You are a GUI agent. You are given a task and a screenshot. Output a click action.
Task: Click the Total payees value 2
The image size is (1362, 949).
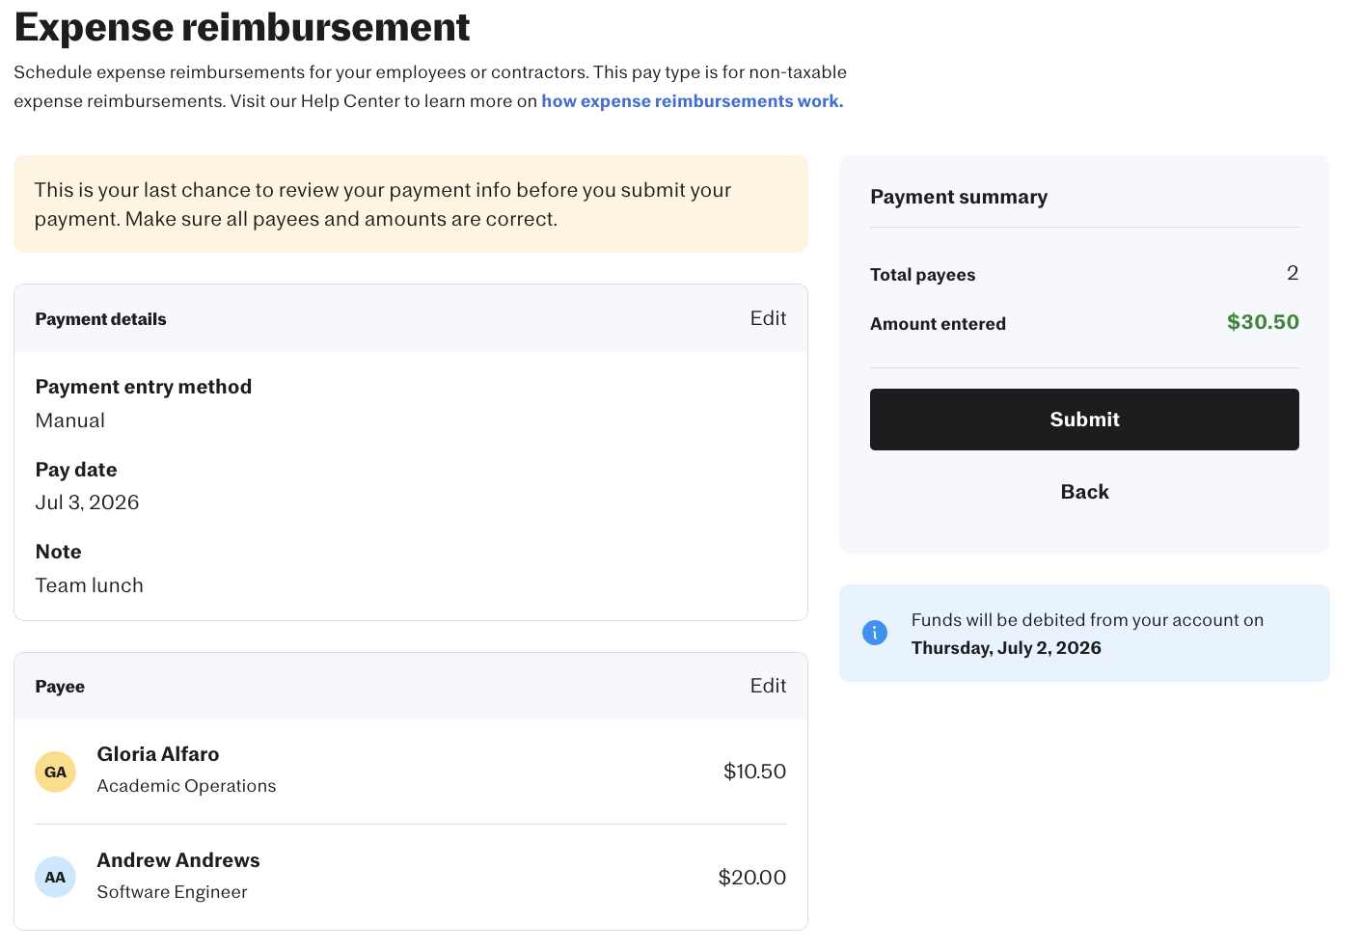coord(1293,273)
